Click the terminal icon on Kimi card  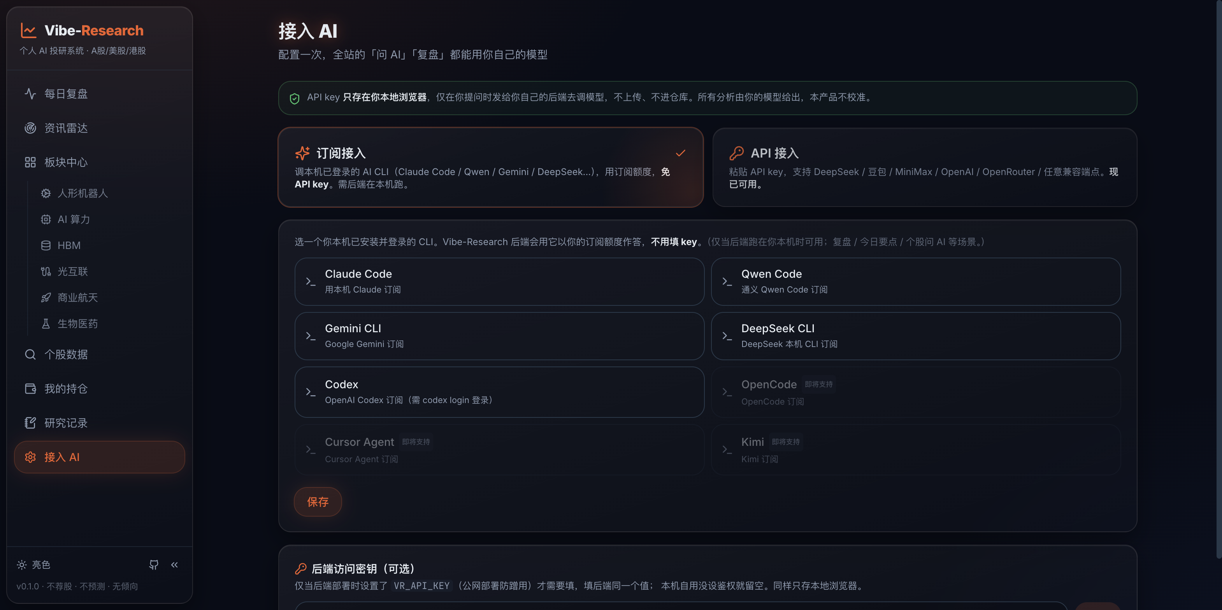coord(727,450)
